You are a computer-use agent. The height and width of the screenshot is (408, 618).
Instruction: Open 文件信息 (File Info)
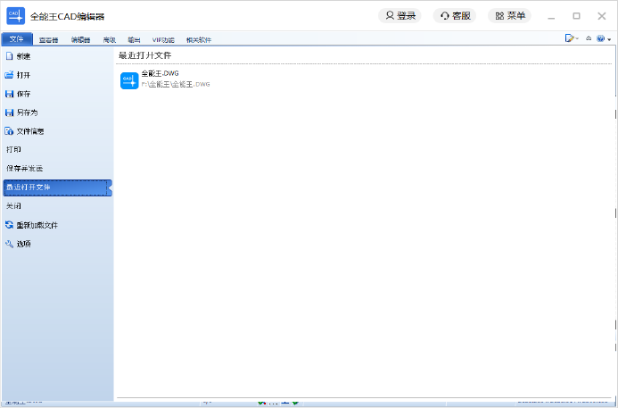29,131
